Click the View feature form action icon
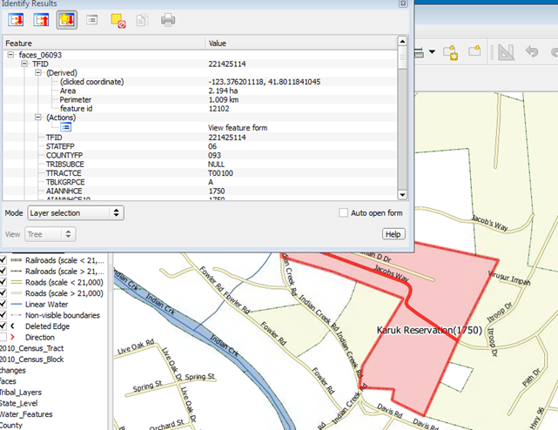558x430 pixels. tap(66, 127)
